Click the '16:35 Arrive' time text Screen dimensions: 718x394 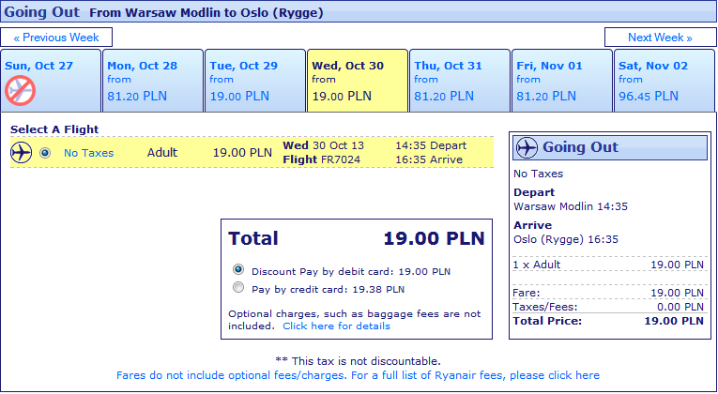click(x=429, y=159)
